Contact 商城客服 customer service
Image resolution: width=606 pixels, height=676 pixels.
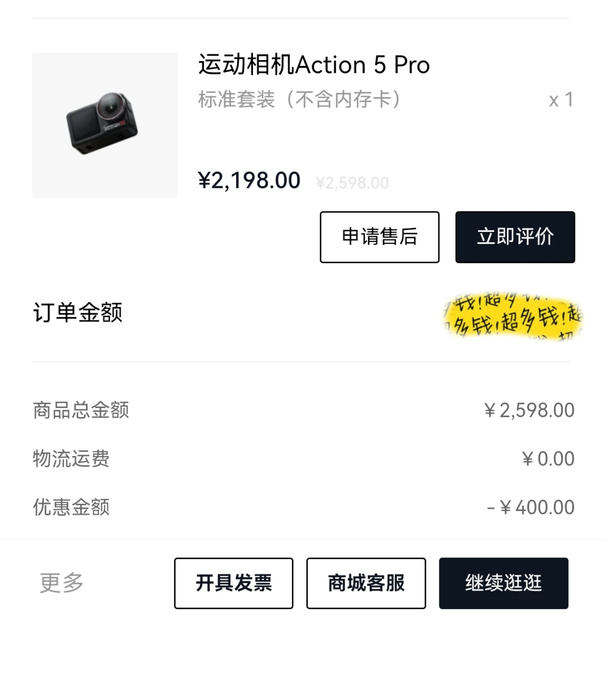point(366,583)
